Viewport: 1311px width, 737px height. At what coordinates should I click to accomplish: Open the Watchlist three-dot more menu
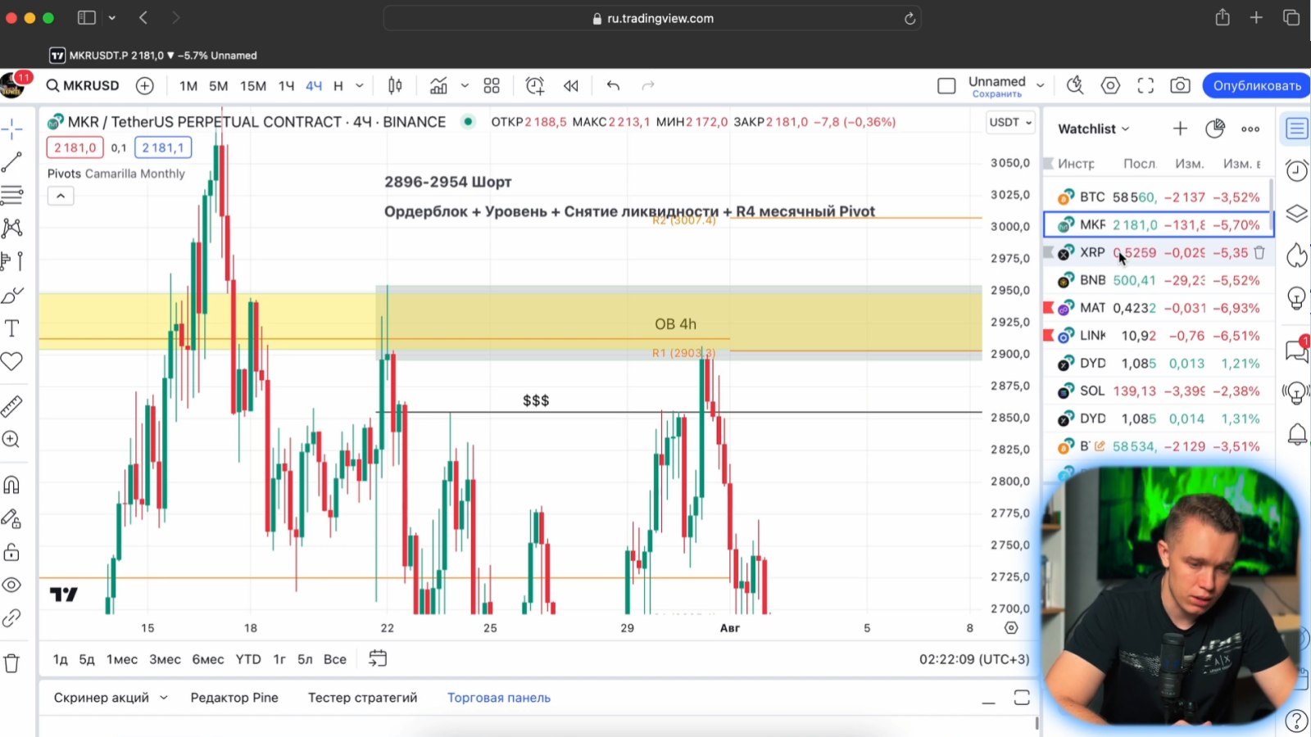tap(1250, 129)
